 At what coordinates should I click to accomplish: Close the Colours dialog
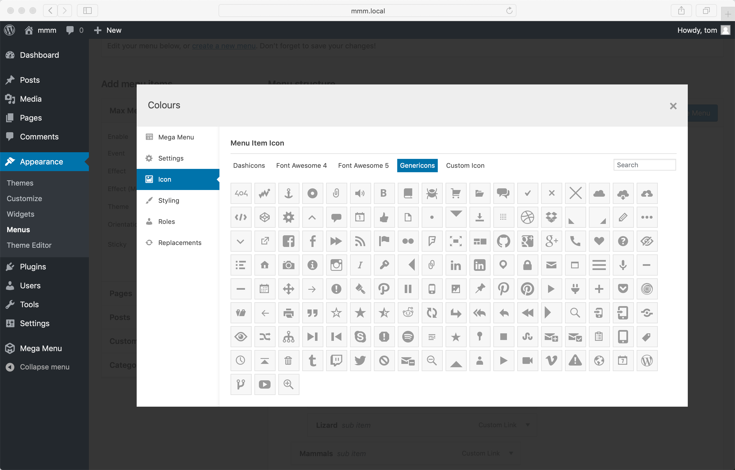pyautogui.click(x=673, y=106)
